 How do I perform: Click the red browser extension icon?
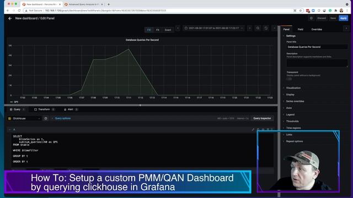coord(308,10)
